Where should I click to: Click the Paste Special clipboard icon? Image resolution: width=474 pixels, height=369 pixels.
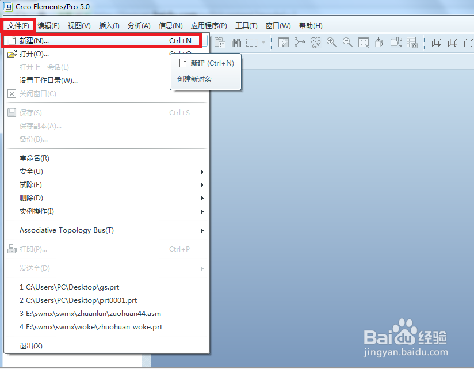(220, 43)
